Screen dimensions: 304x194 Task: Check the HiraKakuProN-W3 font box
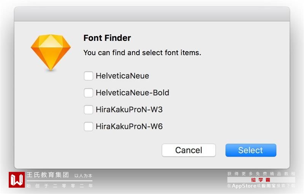tap(89, 110)
